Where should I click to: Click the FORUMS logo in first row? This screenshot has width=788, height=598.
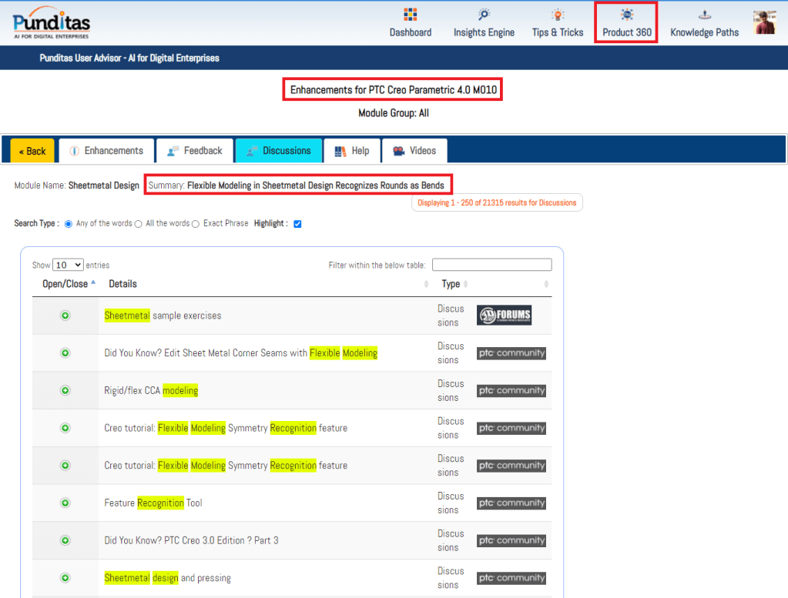(504, 316)
